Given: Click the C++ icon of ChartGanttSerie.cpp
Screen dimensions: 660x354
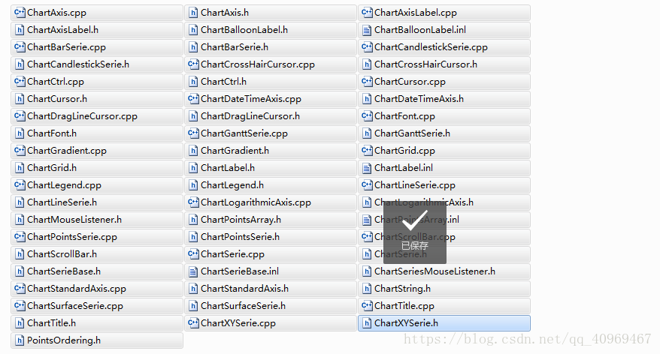Looking at the screenshot, I should pos(192,133).
